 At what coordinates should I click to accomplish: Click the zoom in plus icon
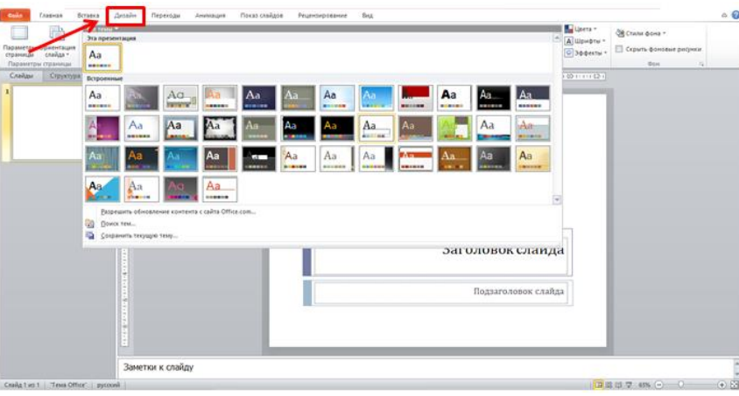pos(722,385)
